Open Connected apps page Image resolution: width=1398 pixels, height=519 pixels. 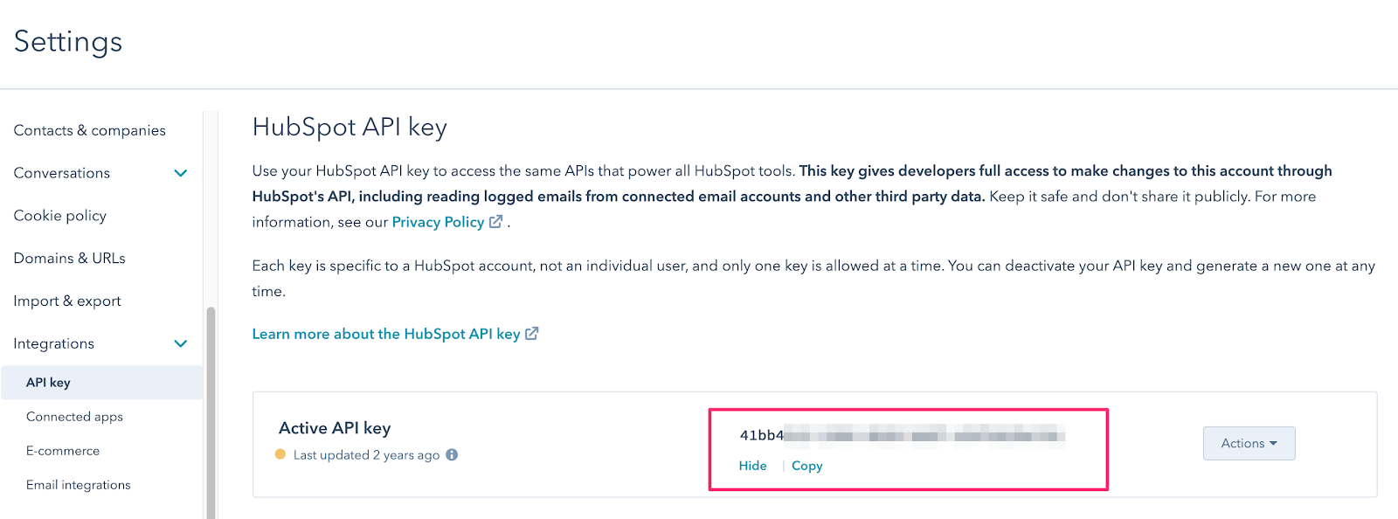pyautogui.click(x=74, y=417)
